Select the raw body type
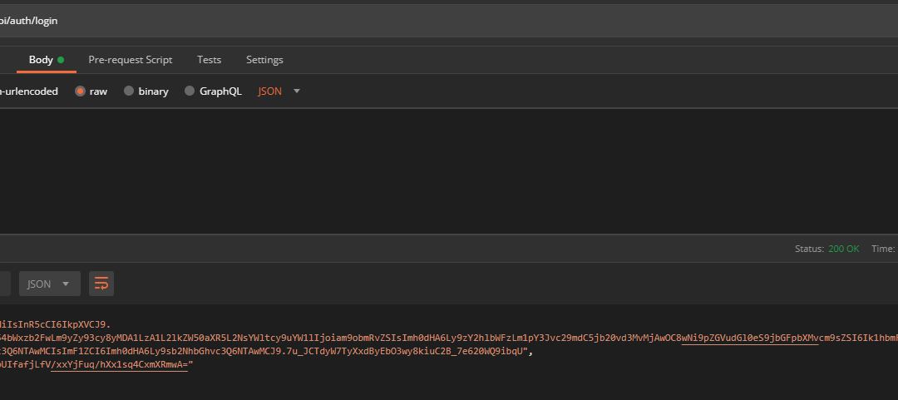898x400 pixels. tap(81, 91)
